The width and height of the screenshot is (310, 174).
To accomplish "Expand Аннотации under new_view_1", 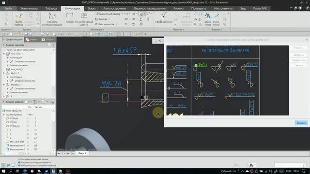I will click(8, 58).
